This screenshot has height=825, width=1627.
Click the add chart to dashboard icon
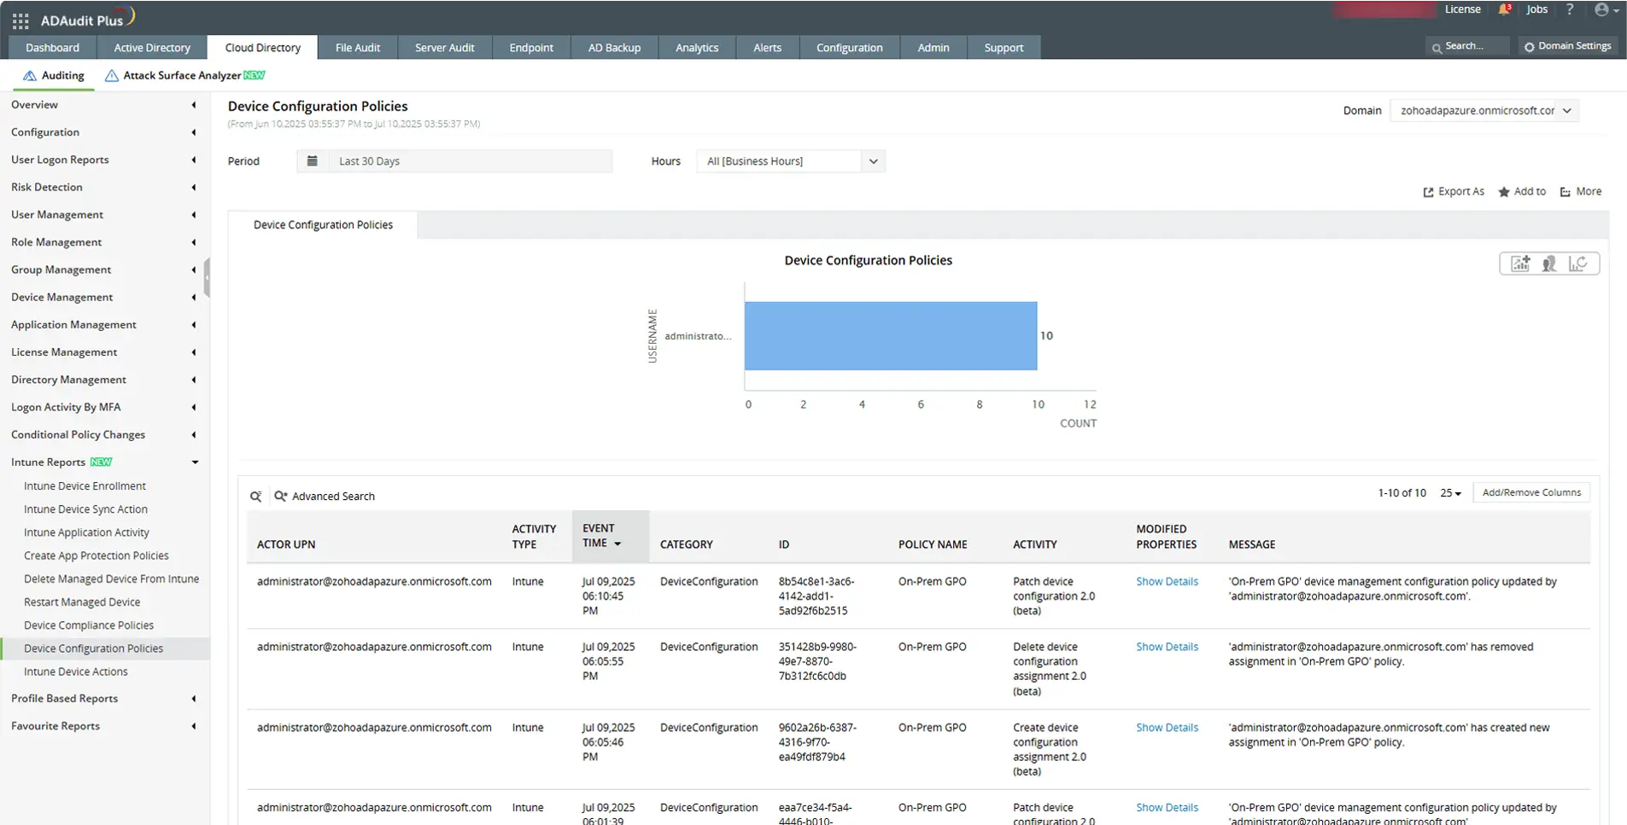[x=1519, y=263]
